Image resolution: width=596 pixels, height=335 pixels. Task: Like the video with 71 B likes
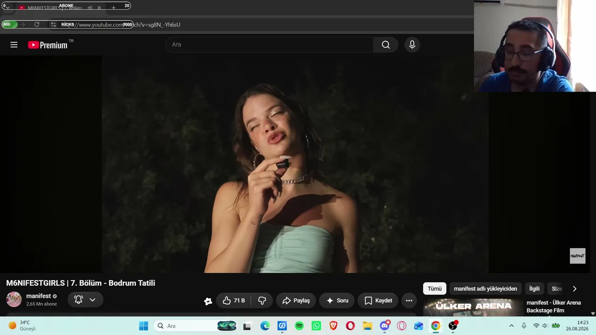click(x=234, y=301)
